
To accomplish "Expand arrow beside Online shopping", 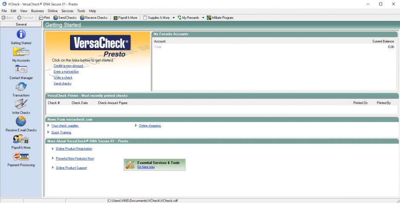I will (x=136, y=126).
